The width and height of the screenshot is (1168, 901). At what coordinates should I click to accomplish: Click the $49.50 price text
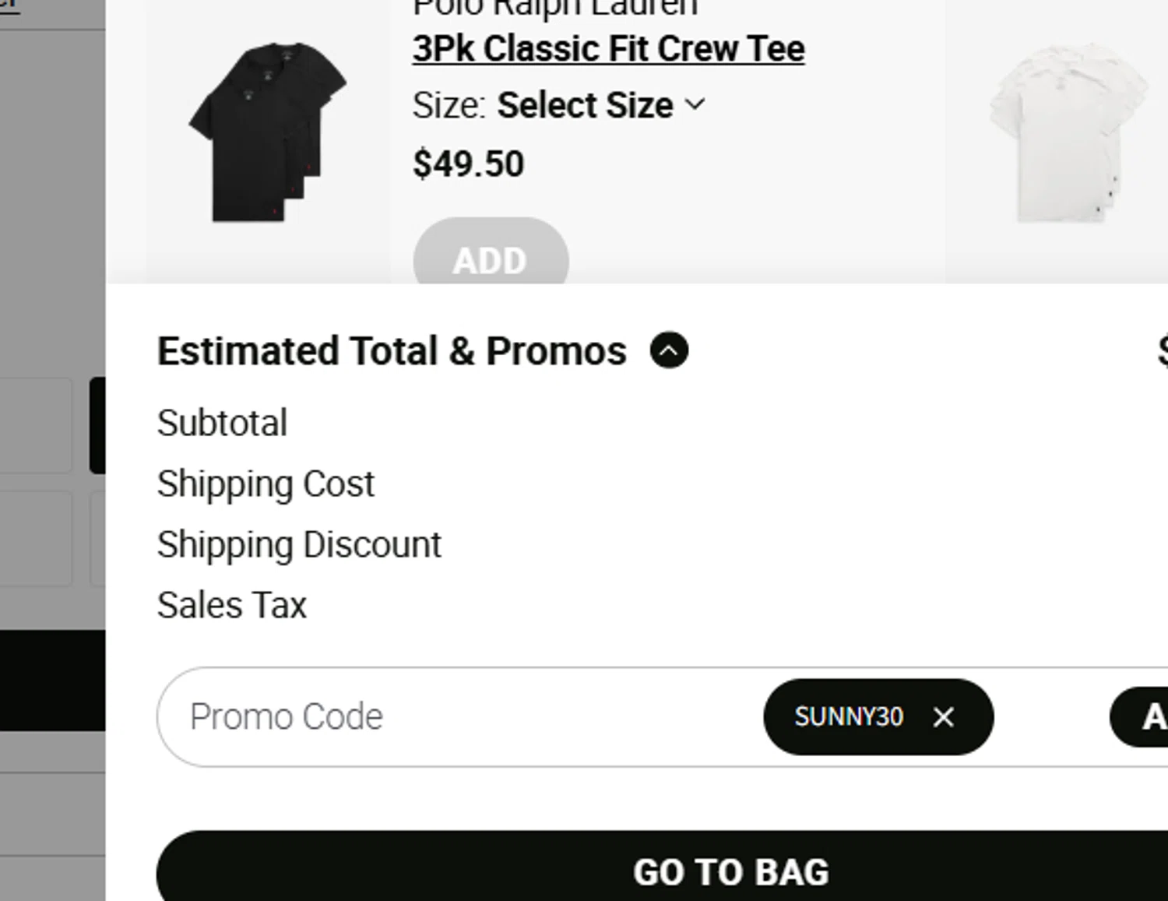469,164
